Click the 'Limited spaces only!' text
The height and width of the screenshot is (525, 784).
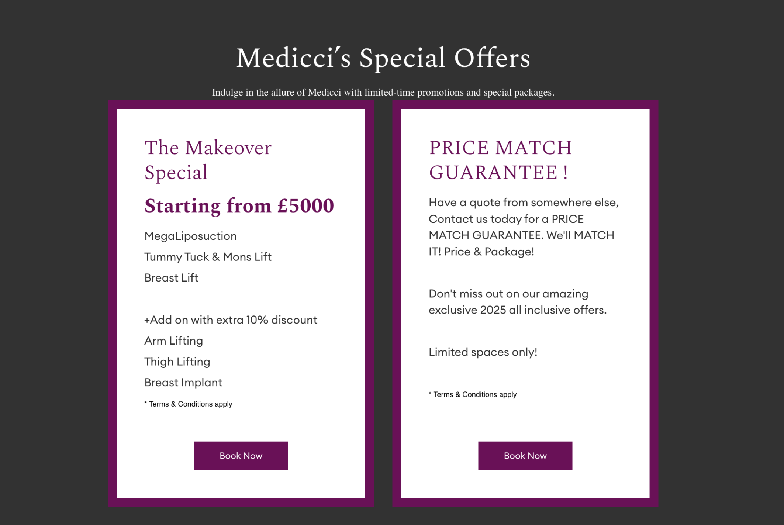[x=483, y=352]
